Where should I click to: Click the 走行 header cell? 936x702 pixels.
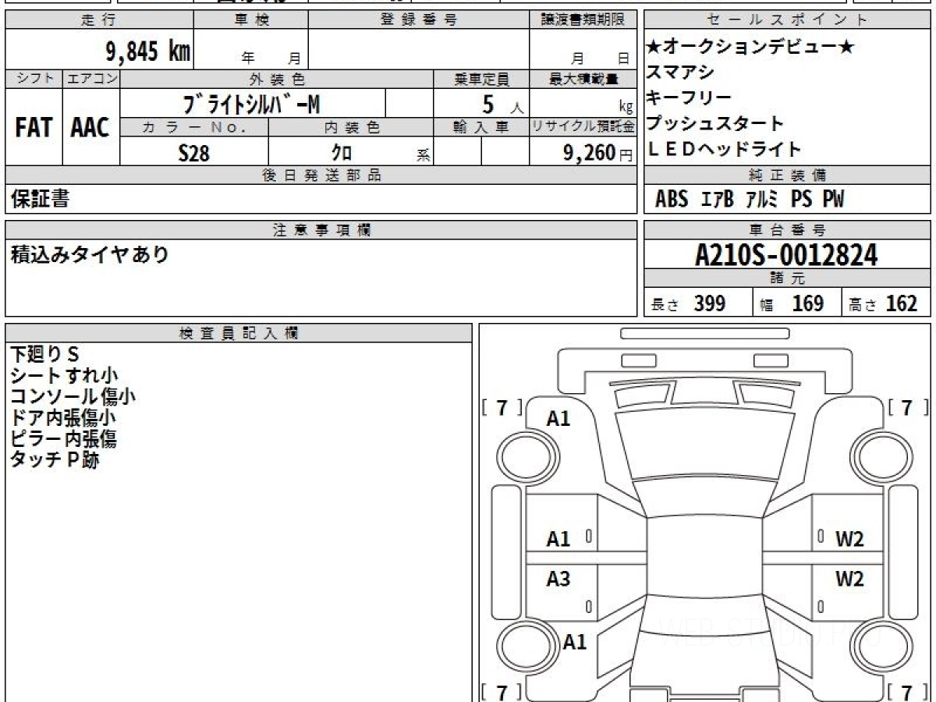[x=99, y=20]
